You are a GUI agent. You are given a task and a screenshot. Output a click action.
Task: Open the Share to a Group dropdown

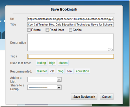[44, 87]
